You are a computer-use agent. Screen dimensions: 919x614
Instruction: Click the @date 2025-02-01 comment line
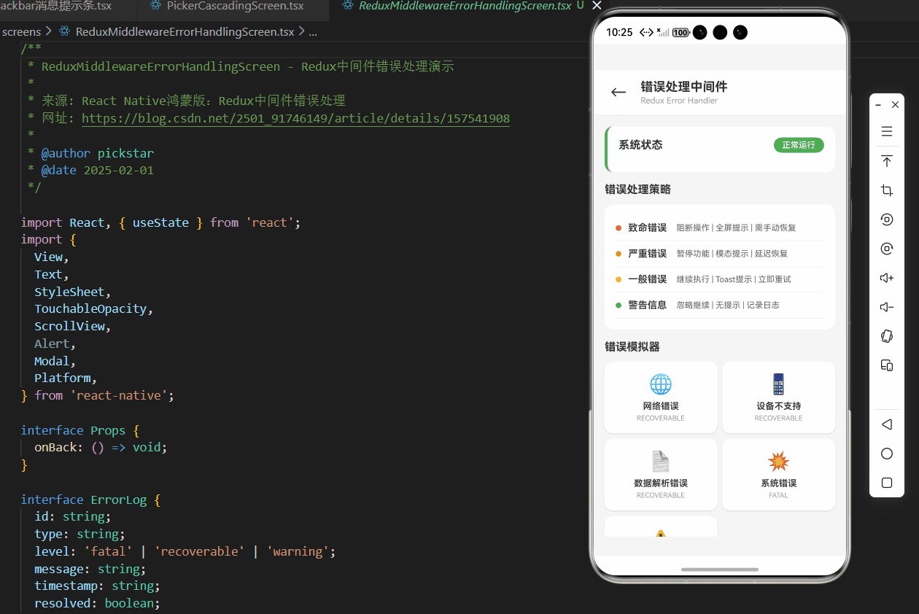[90, 170]
